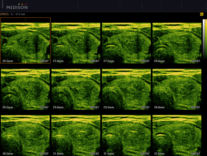Click the yellow icon at top right

click(x=201, y=14)
